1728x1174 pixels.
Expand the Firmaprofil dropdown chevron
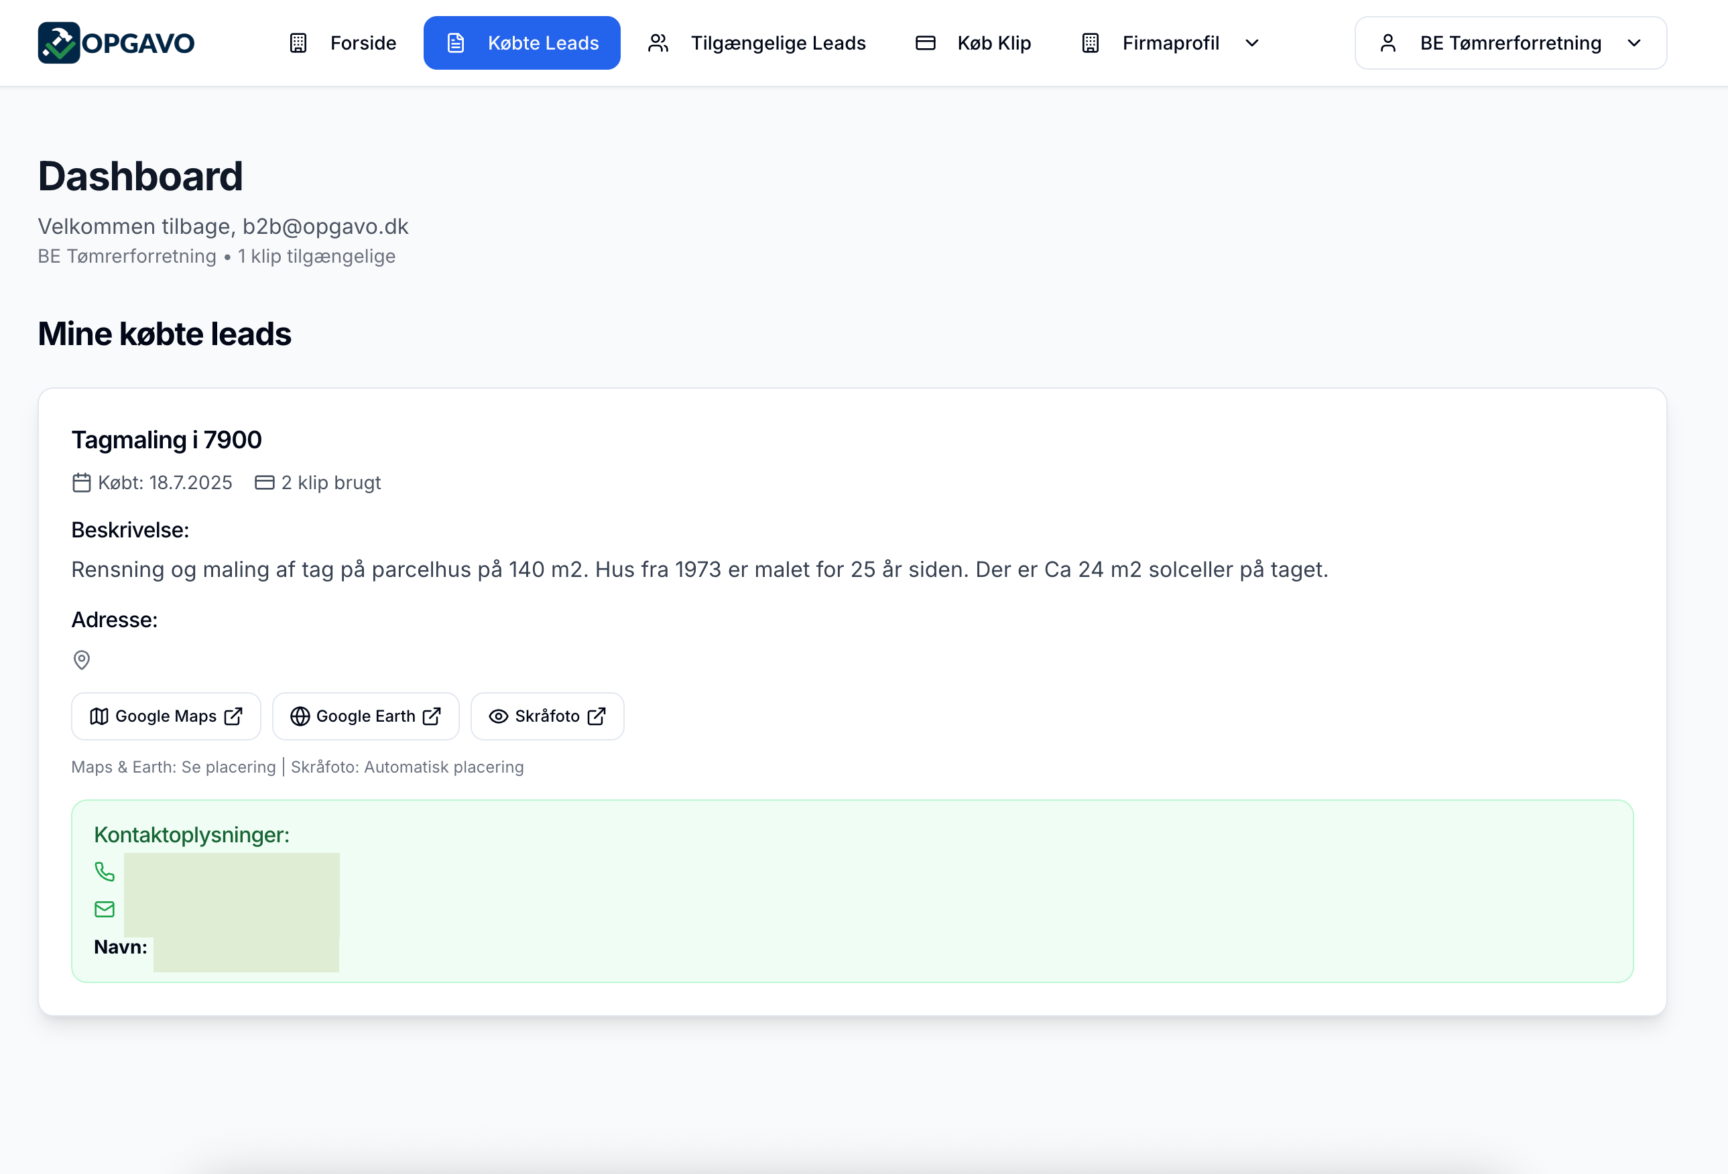click(1252, 43)
